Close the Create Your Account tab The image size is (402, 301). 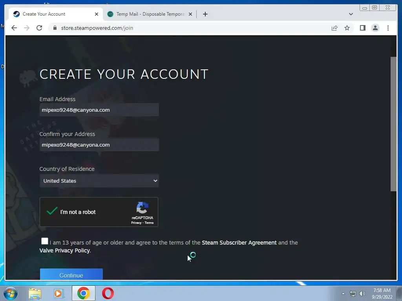[97, 14]
